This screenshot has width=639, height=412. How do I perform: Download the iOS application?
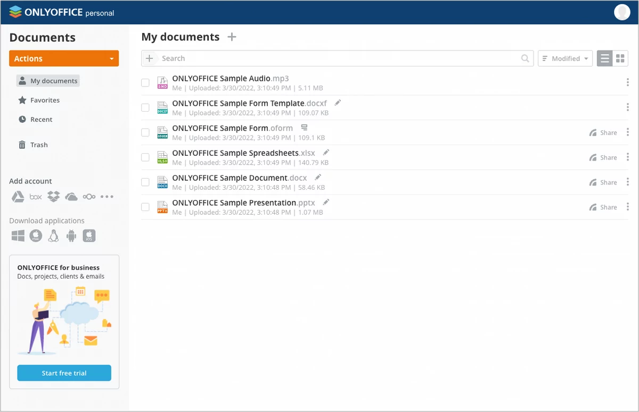coord(89,236)
